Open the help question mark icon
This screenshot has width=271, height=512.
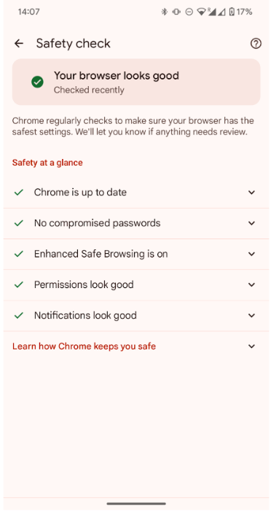tap(256, 44)
